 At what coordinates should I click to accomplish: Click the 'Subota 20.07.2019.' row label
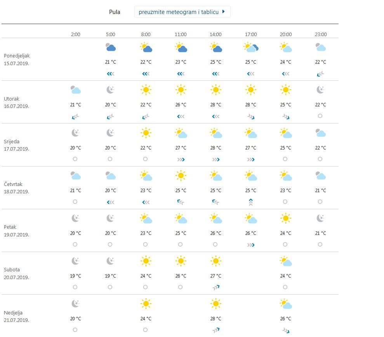[x=17, y=273]
